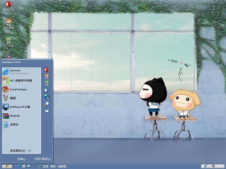Launch IconPackager from the start menu
Screen dimensions: 226x169
coord(21,89)
